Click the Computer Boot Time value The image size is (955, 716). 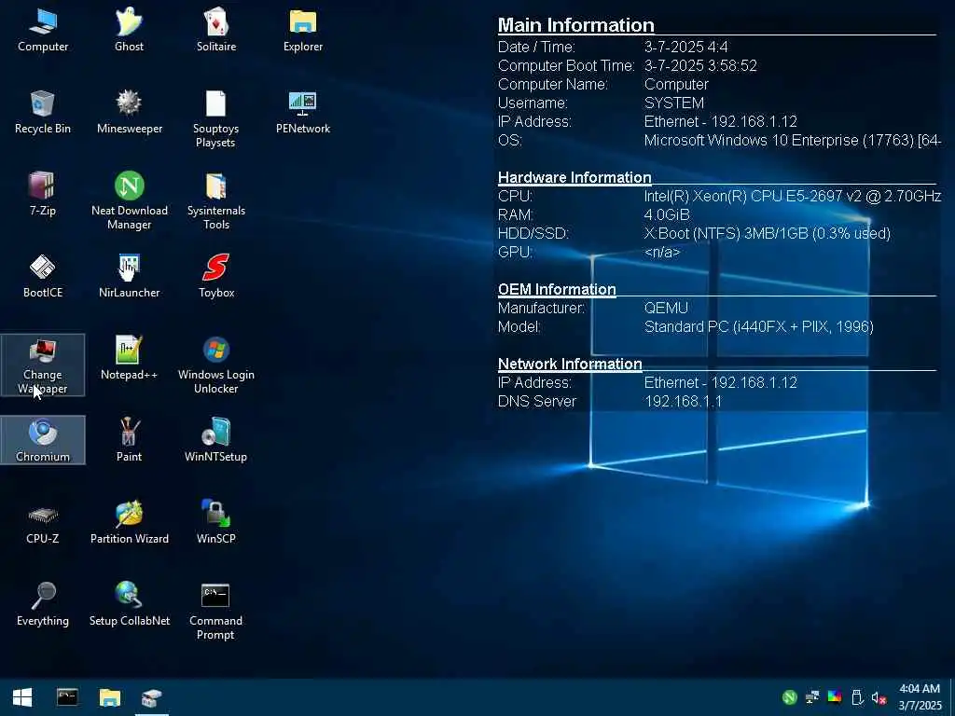700,66
